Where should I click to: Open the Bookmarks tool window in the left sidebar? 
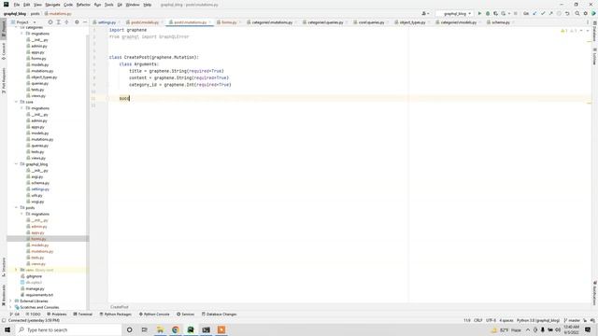(4, 295)
